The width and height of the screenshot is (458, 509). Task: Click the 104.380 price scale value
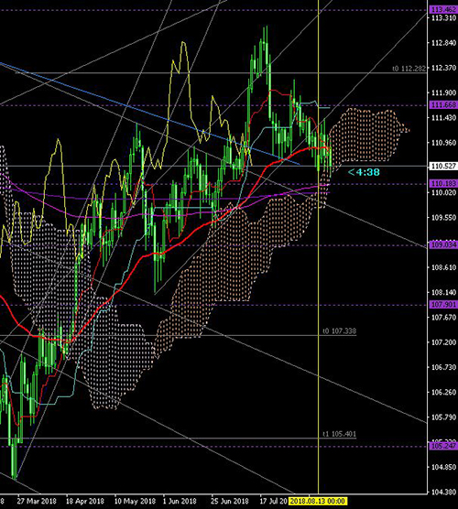coord(444,493)
